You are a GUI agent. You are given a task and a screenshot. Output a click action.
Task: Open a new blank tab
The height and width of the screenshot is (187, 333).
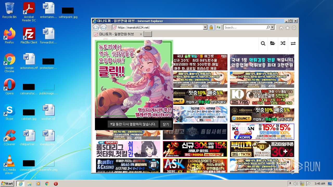[x=148, y=34]
